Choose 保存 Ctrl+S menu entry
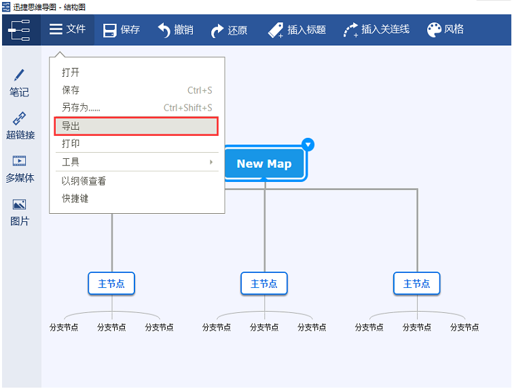This screenshot has width=512, height=389. (136, 90)
